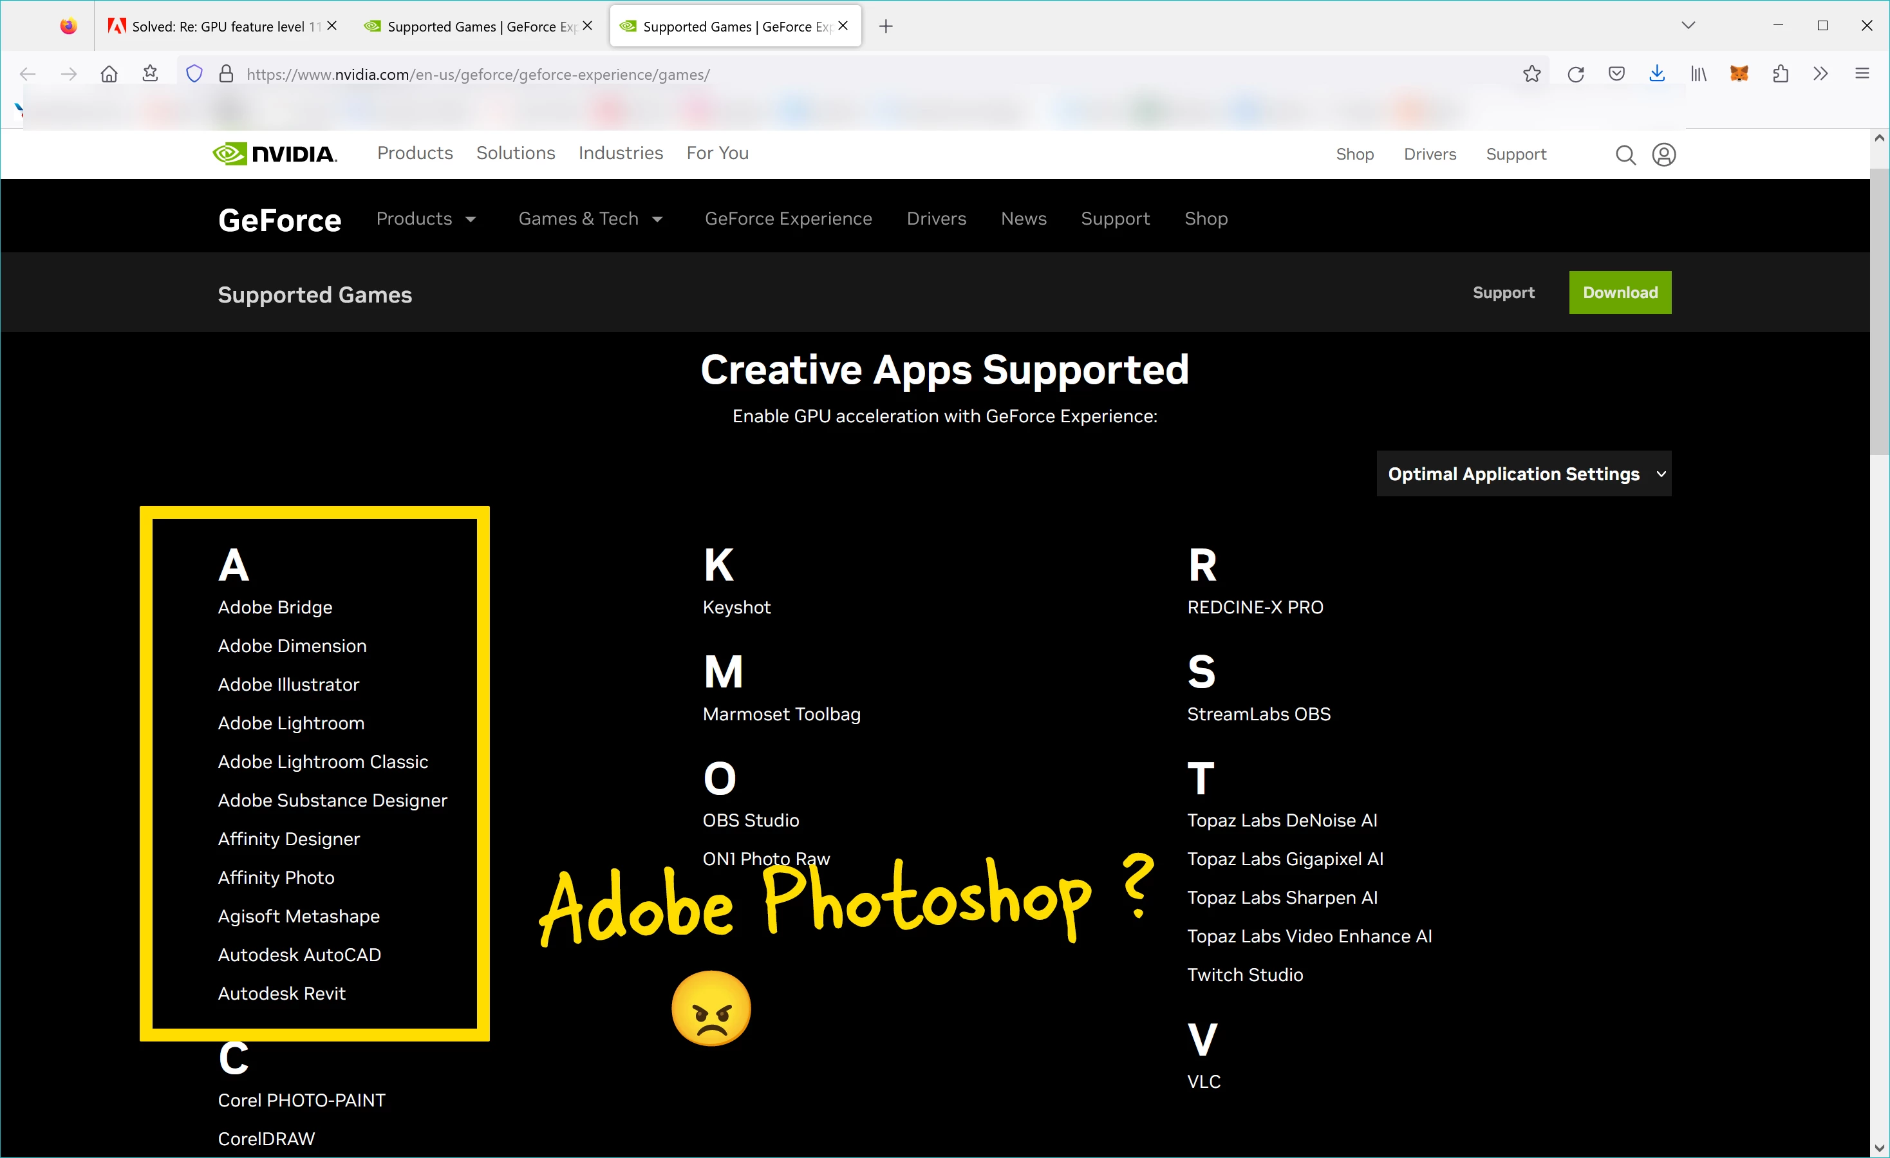Expand the Games & Tech dropdown
The width and height of the screenshot is (1890, 1158).
tap(590, 219)
